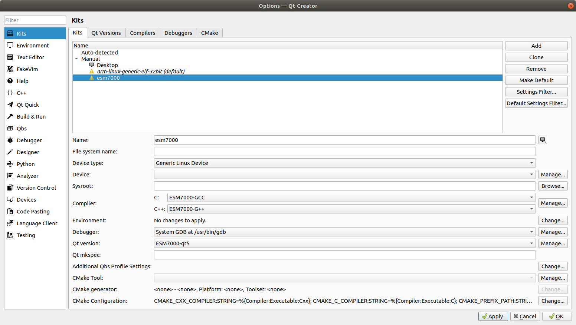
Task: Expand the C++ compiler ESM7000-G++ dropdown
Action: (x=351, y=209)
